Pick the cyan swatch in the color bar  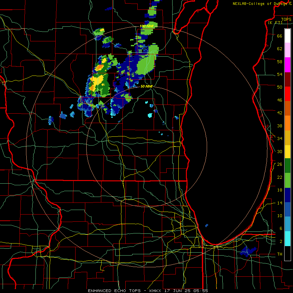287,239
